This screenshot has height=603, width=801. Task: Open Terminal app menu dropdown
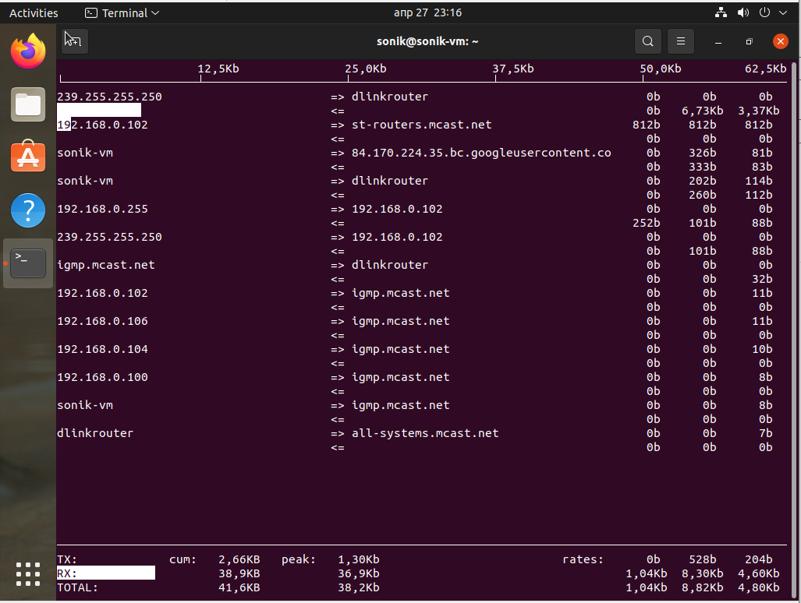click(122, 12)
